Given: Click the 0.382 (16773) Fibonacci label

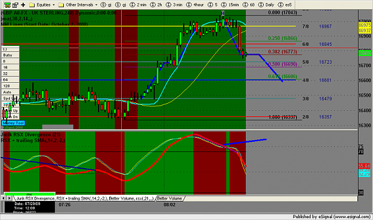Looking at the screenshot, I should click(x=282, y=52).
